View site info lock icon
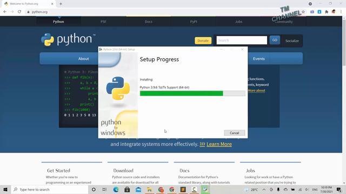This screenshot has height=194, width=346. (x=28, y=12)
